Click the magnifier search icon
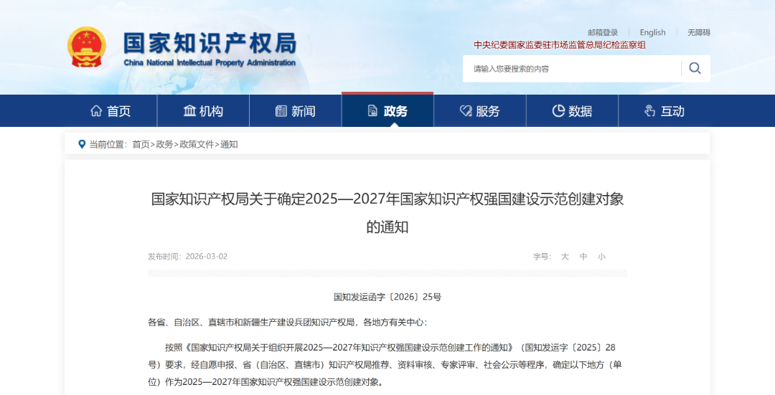 [x=695, y=68]
